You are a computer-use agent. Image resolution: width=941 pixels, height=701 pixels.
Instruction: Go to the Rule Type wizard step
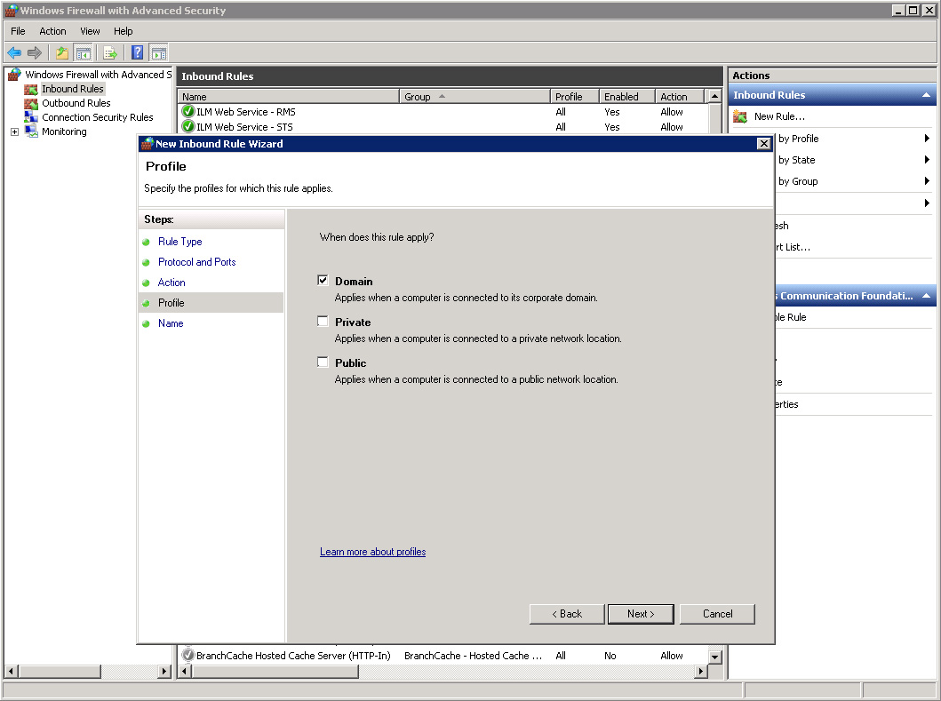click(180, 242)
